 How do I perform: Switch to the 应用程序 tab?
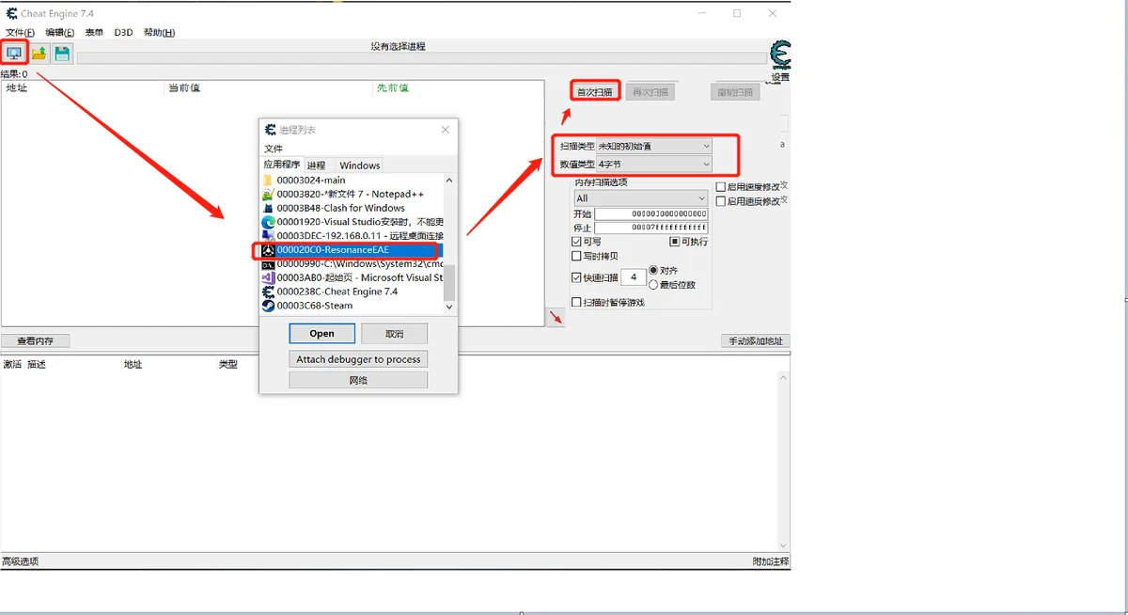tap(282, 165)
